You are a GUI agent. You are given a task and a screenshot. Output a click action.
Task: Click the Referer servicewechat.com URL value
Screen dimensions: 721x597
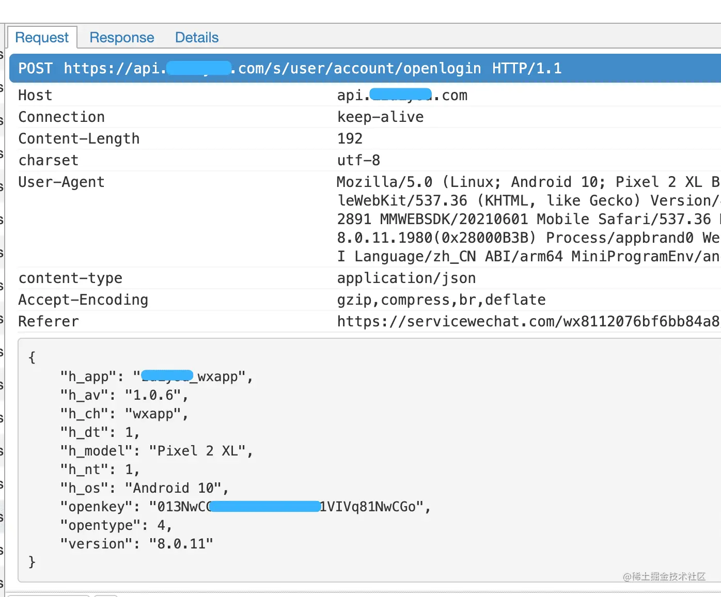(527, 322)
